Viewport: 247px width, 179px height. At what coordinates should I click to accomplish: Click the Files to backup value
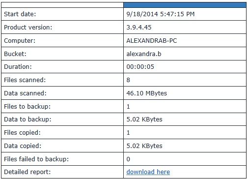[128, 107]
